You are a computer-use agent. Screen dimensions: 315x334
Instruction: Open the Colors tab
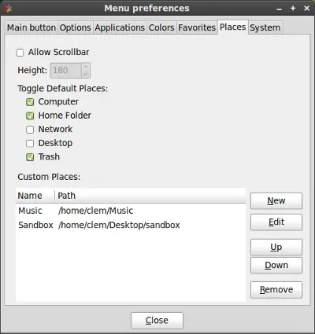coord(161,28)
